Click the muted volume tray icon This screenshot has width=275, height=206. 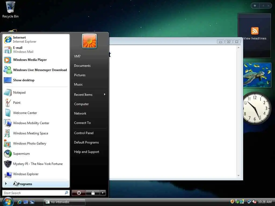tap(254, 202)
